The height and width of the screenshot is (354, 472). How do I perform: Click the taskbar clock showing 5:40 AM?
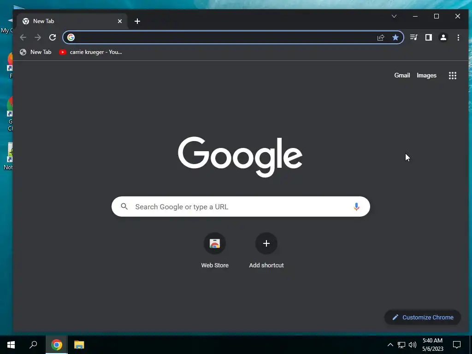click(432, 345)
